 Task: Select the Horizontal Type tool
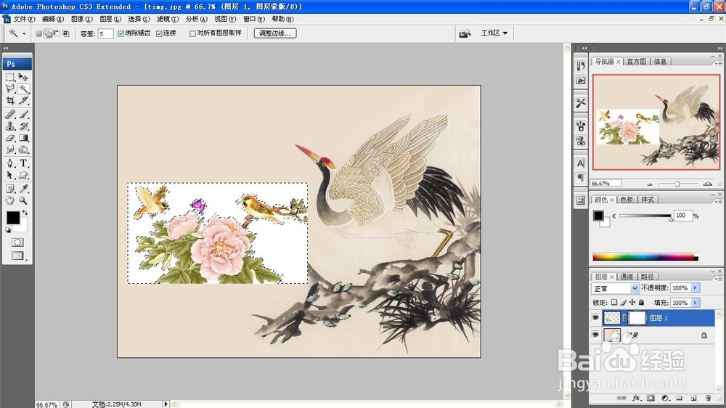[24, 163]
